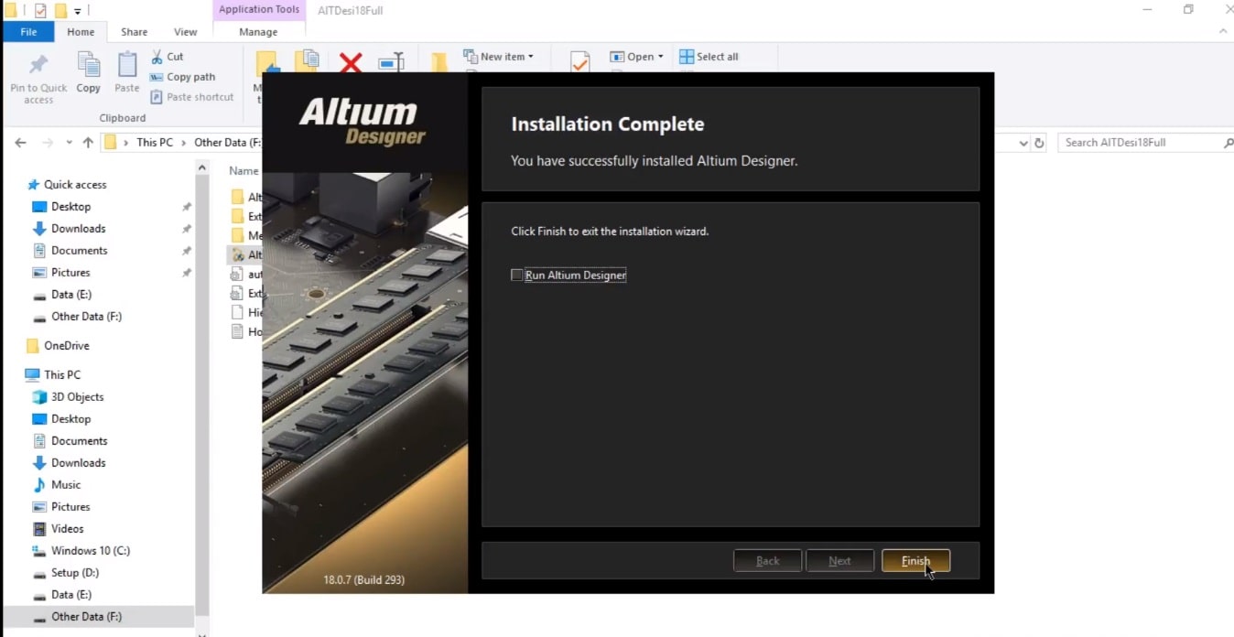Image resolution: width=1234 pixels, height=637 pixels.
Task: Open Quick Access Toolbar customize dropdown
Action: [x=78, y=11]
